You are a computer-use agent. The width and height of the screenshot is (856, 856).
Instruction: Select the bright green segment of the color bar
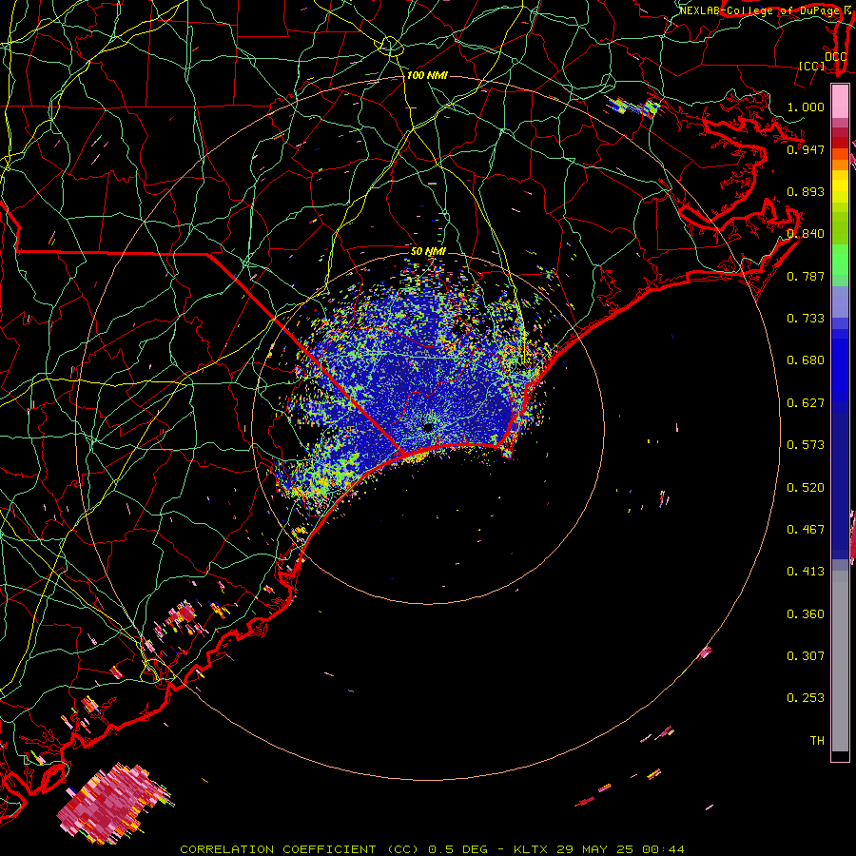coord(840,260)
